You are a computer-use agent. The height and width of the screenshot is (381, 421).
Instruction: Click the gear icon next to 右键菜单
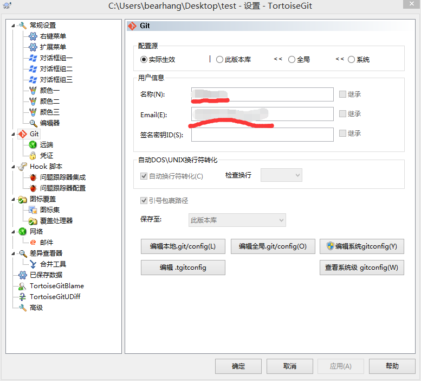point(33,36)
